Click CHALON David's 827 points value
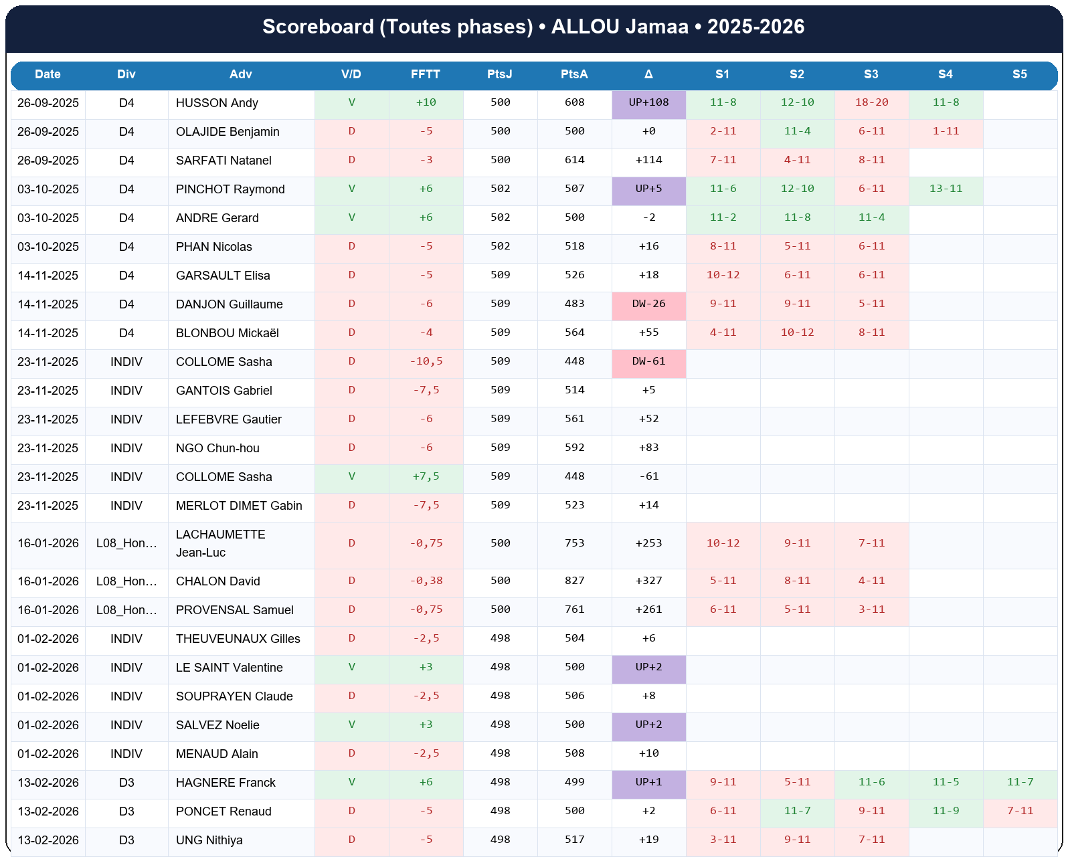The width and height of the screenshot is (1068, 861). click(574, 581)
